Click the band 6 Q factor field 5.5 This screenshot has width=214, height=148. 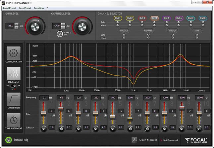[137, 127]
